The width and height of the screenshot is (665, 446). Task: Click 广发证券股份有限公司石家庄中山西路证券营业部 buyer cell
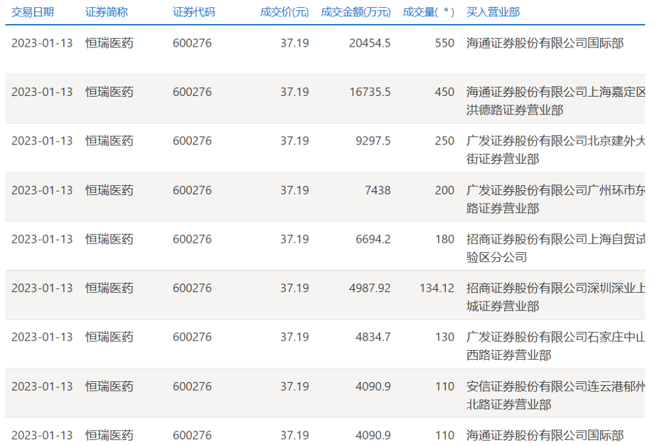(x=556, y=346)
